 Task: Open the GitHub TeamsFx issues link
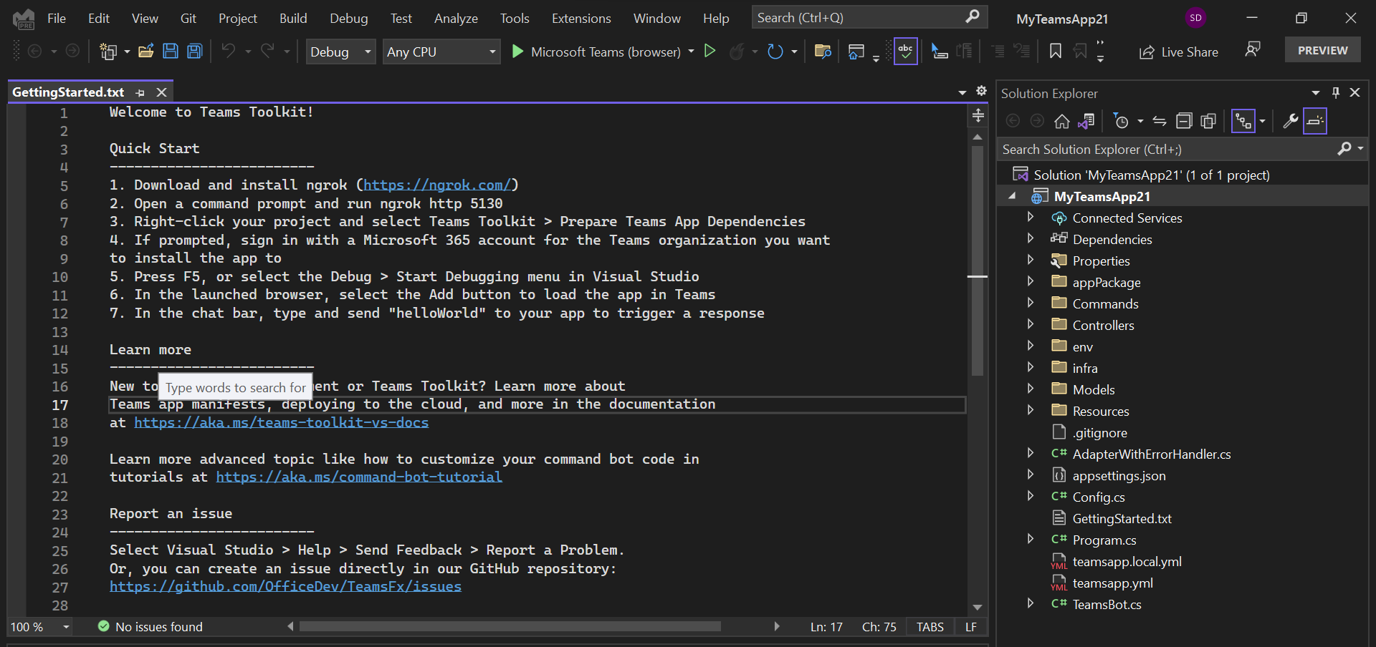point(285,586)
